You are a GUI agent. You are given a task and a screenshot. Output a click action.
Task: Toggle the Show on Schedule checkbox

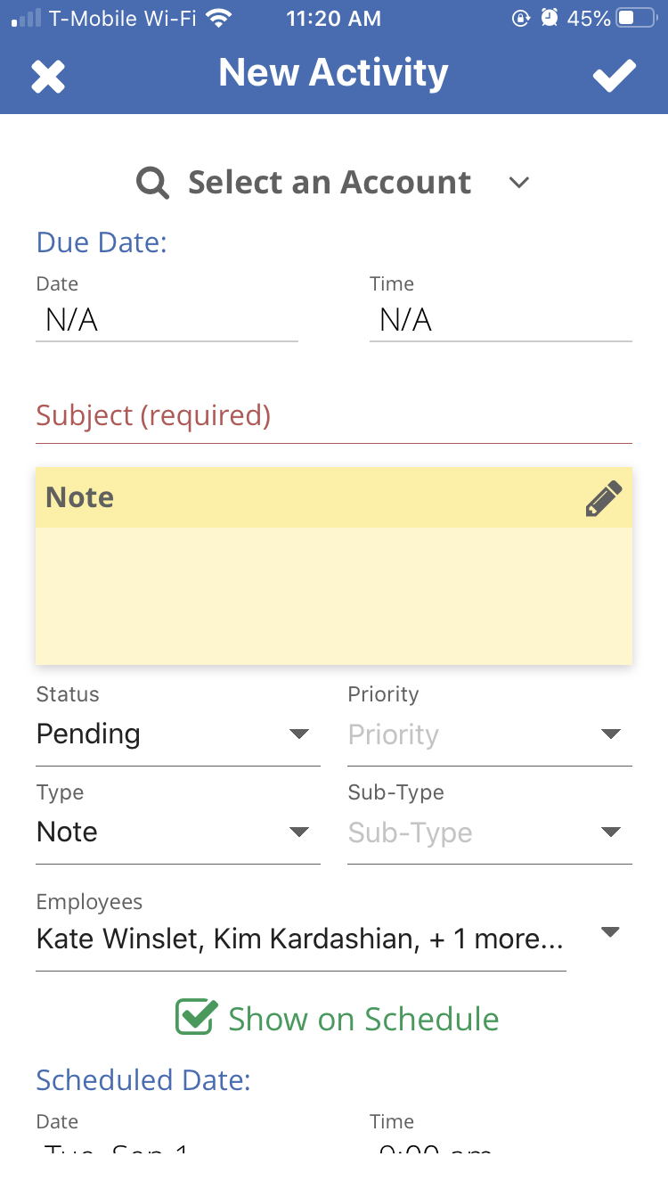[x=196, y=1017]
